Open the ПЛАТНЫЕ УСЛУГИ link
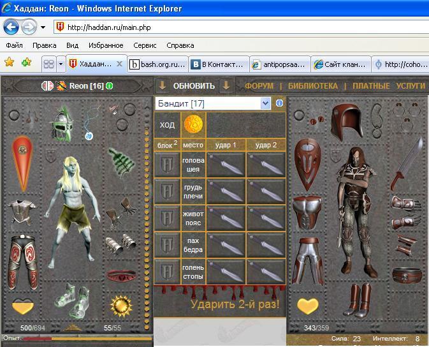The width and height of the screenshot is (429, 347). click(389, 86)
